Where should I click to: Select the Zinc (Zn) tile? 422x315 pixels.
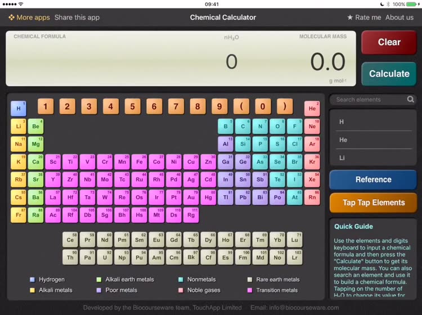pos(208,161)
